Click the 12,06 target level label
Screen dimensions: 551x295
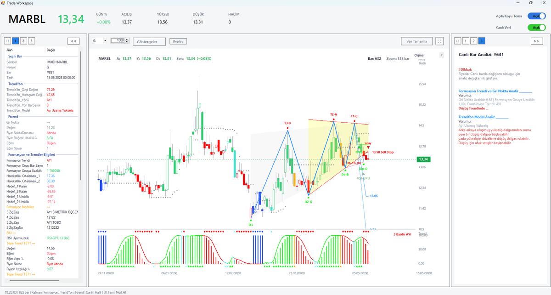pyautogui.click(x=374, y=196)
